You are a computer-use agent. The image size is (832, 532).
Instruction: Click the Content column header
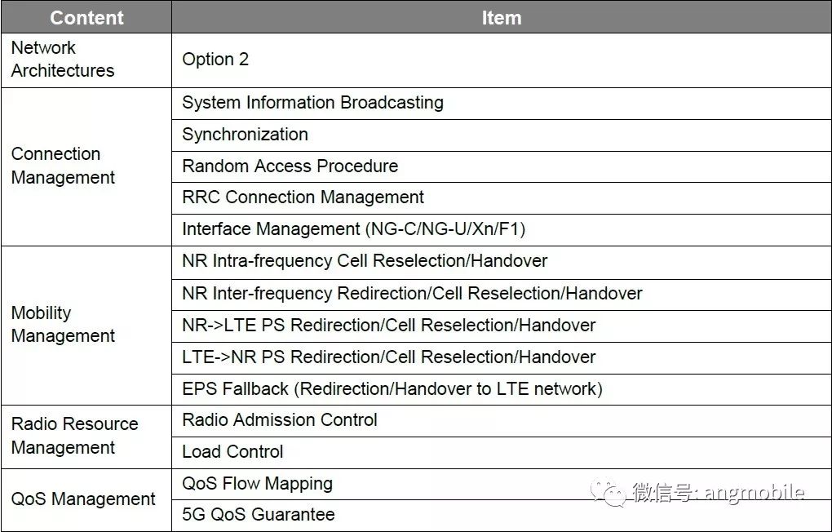coord(86,17)
